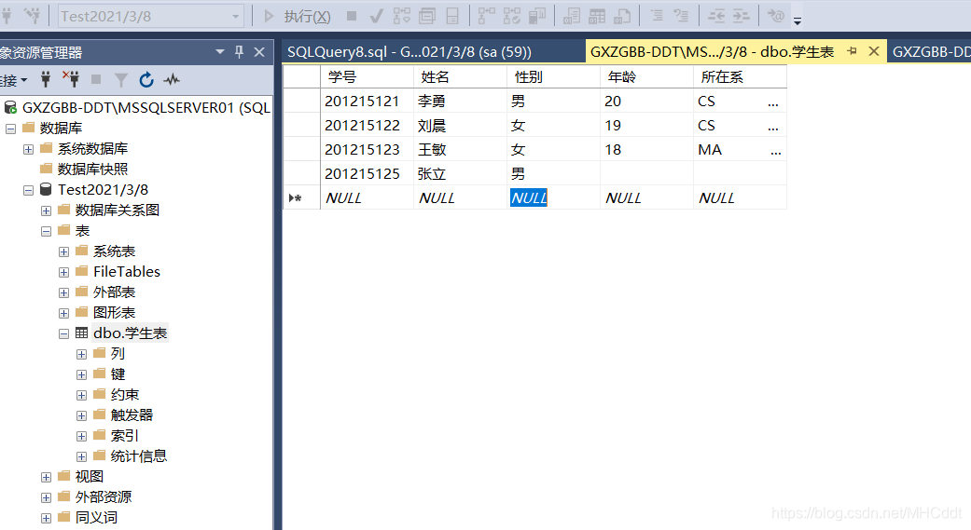Collapse the 数据库 folder node
This screenshot has width=971, height=530.
pyautogui.click(x=10, y=129)
